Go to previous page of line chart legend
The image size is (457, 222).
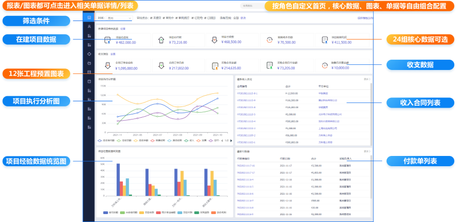pos(222,141)
